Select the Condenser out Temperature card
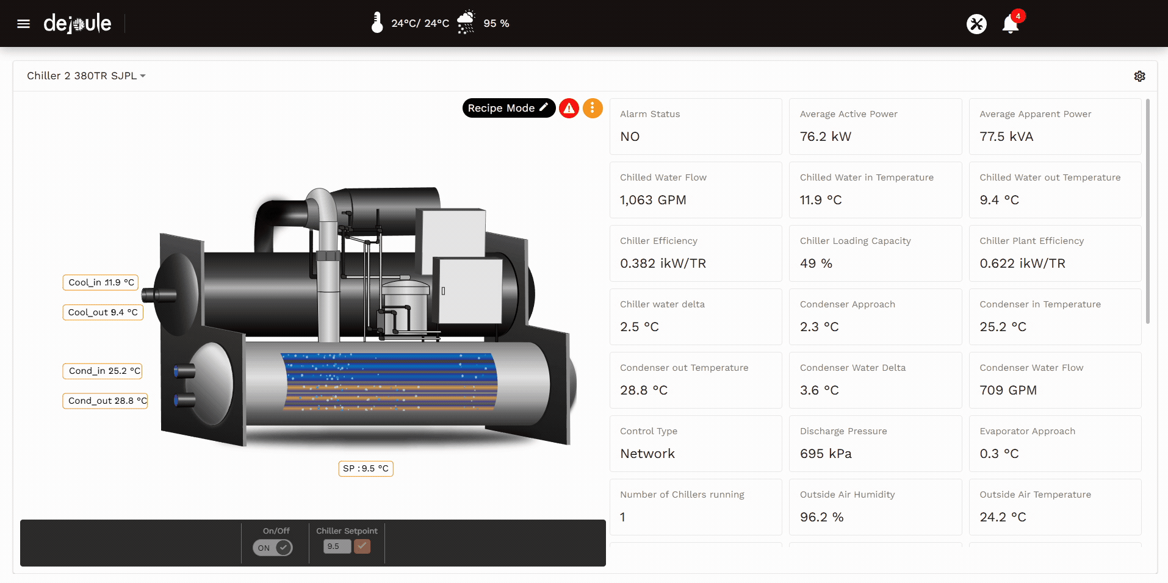 [x=696, y=380]
